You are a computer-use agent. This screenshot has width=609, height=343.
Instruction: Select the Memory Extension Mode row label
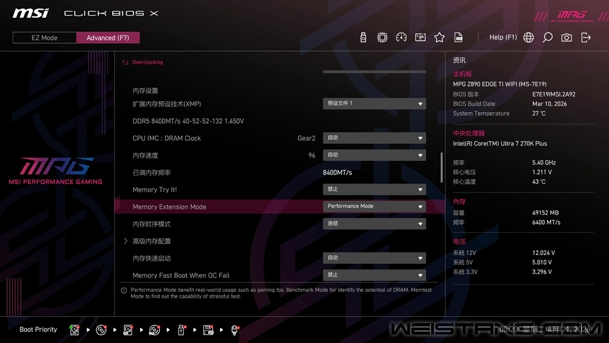tap(169, 207)
